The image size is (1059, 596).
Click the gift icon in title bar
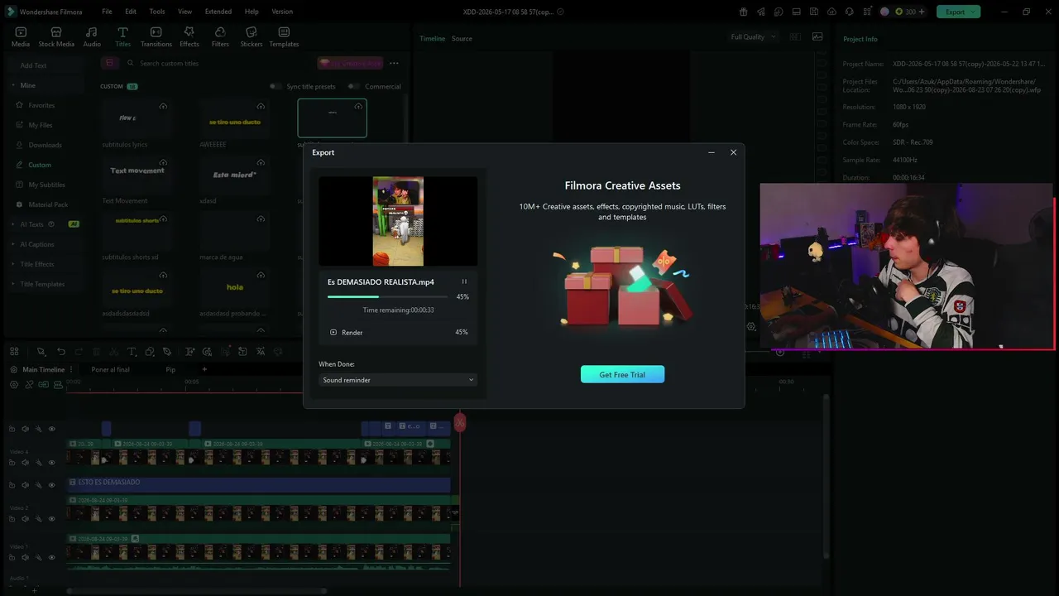point(743,12)
